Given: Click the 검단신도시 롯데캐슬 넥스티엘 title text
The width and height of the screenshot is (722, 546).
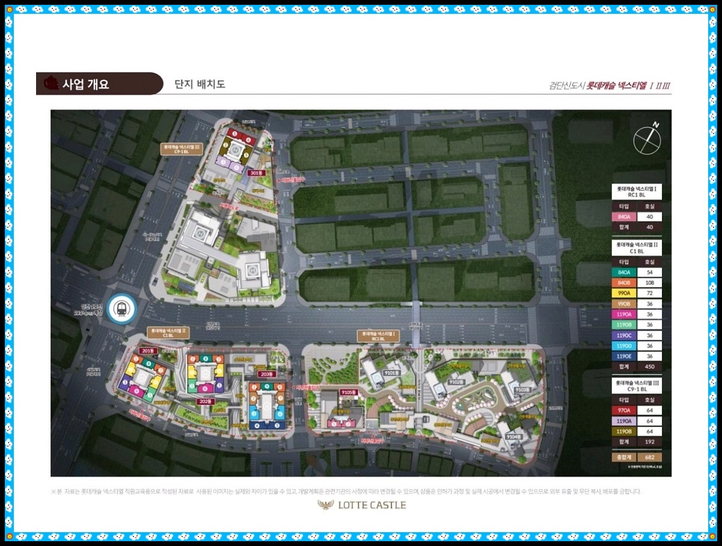Looking at the screenshot, I should click(x=610, y=85).
